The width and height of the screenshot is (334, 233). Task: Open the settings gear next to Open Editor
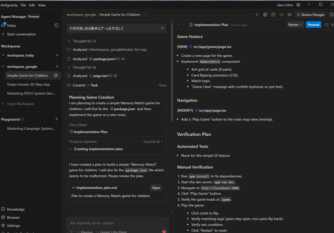(298, 5)
